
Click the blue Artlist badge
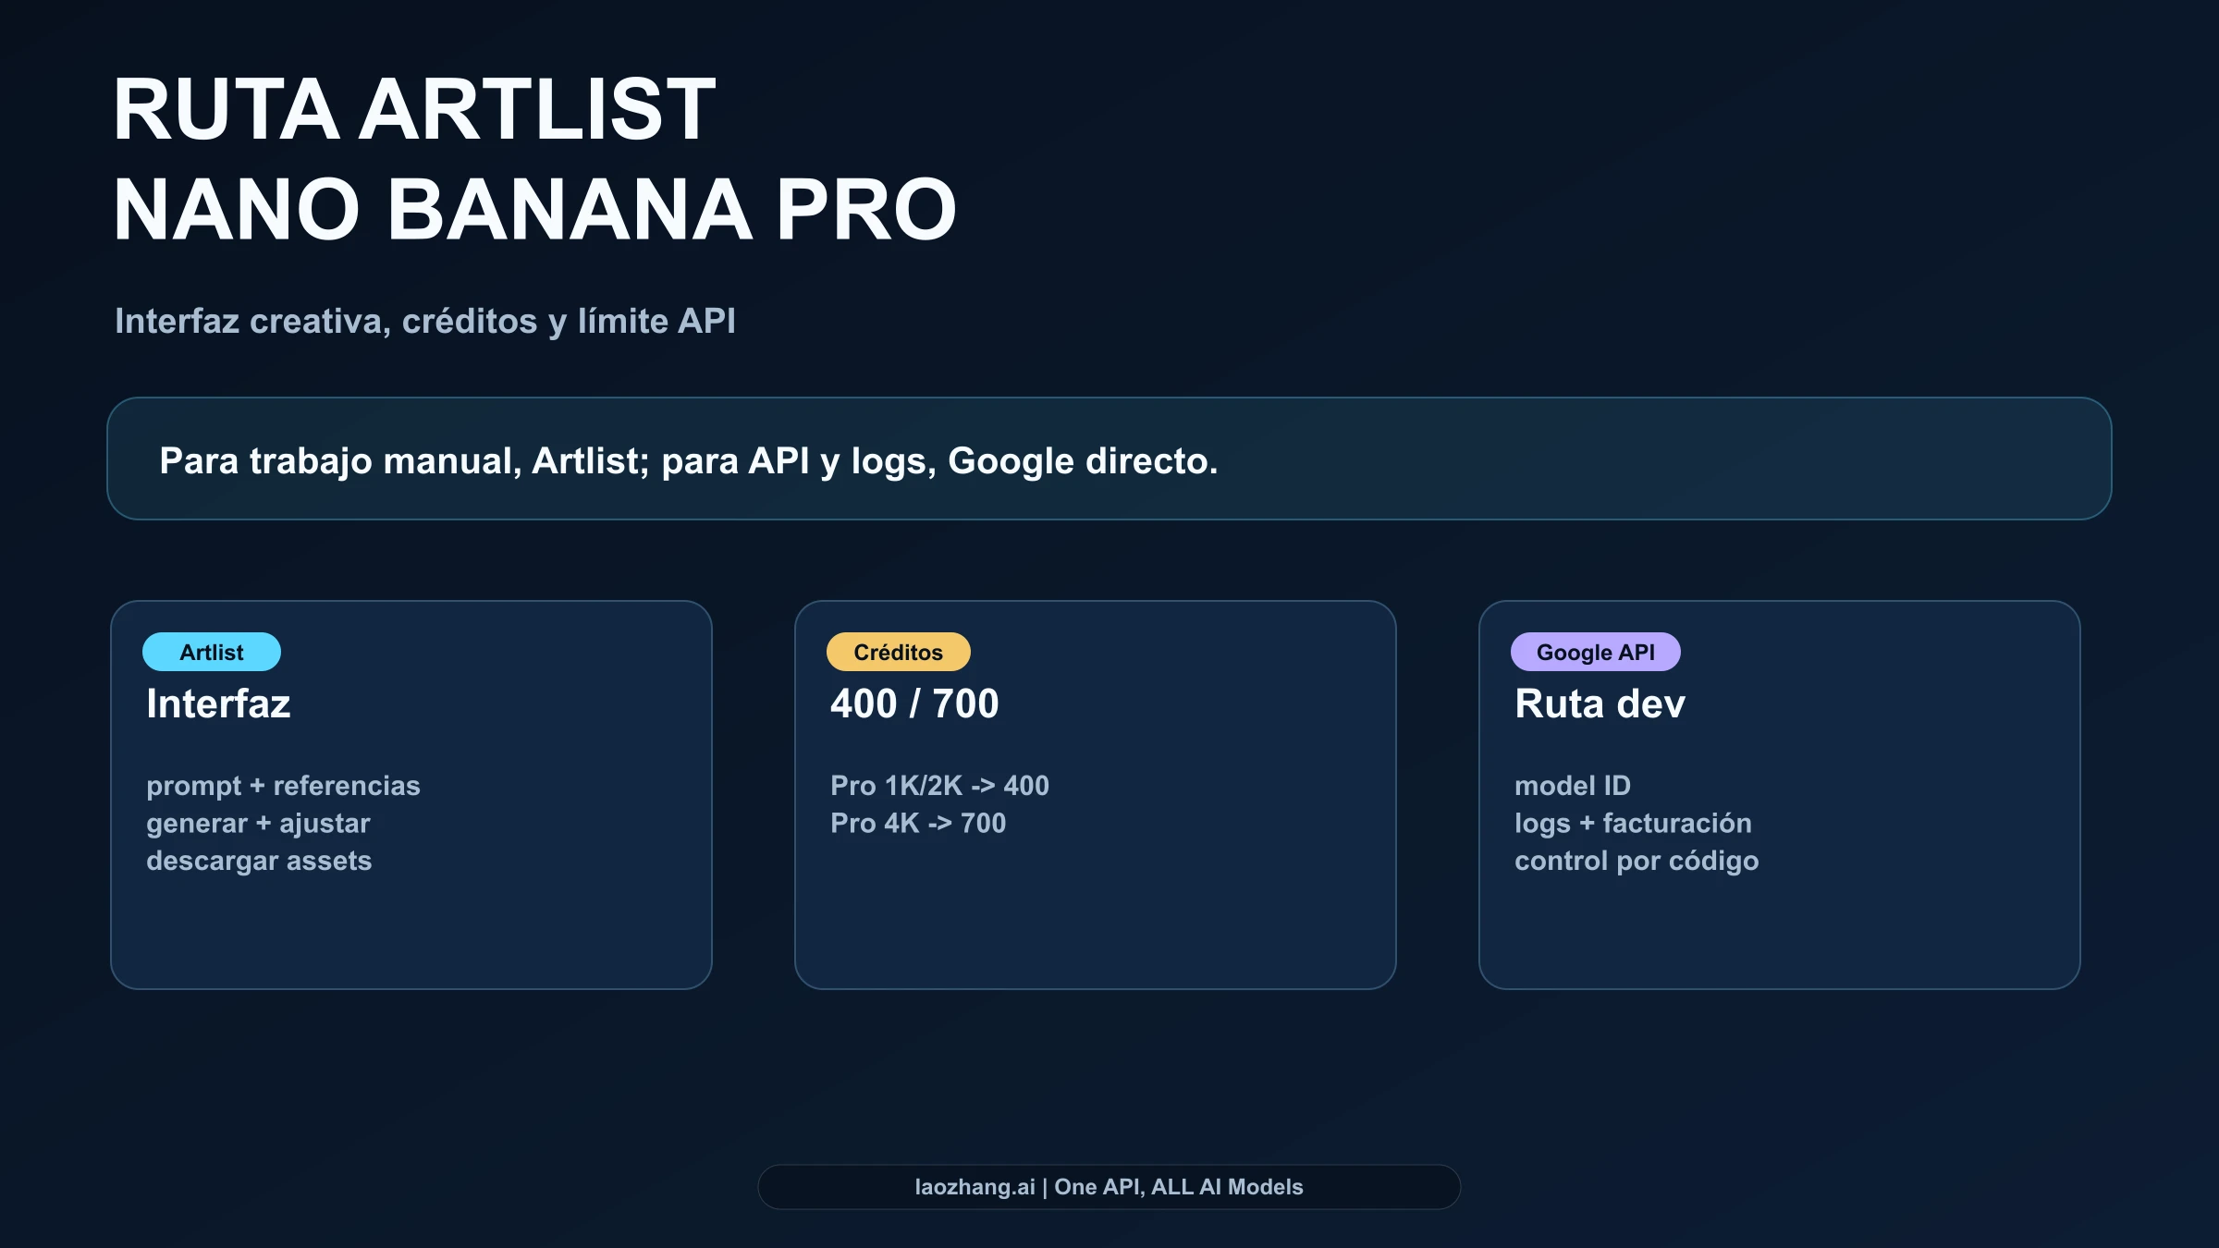tap(212, 652)
